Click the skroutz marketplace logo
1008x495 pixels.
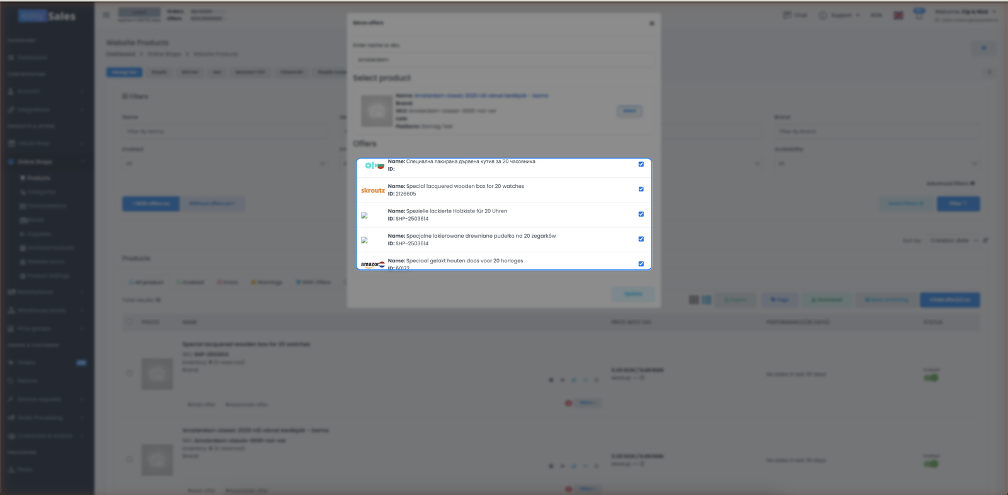[x=373, y=190]
